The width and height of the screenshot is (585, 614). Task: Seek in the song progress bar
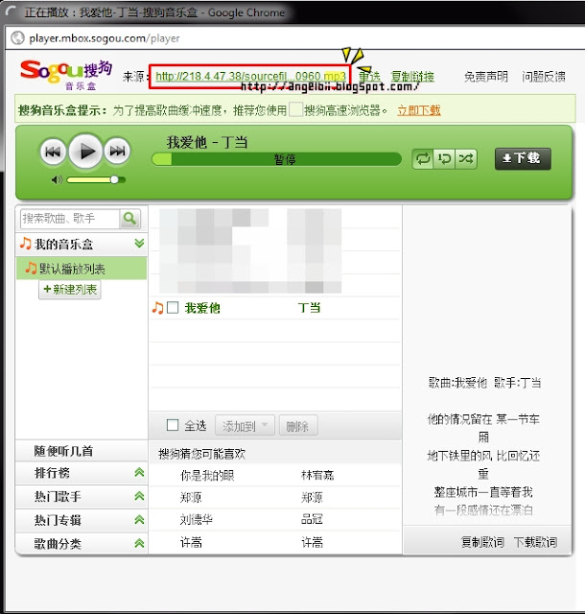pos(276,159)
